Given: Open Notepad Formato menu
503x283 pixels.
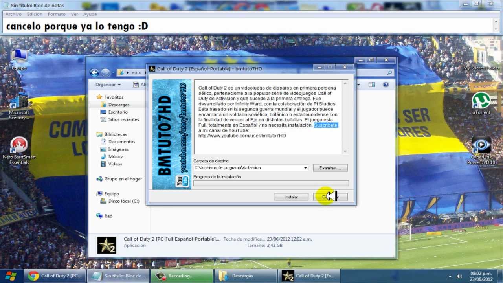Looking at the screenshot, I should (57, 14).
